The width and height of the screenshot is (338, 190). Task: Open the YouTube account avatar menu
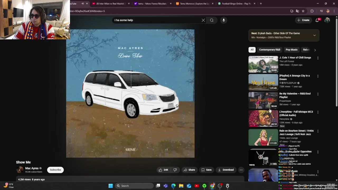327,20
